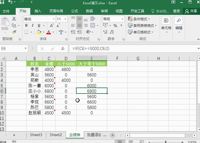The image size is (200, 143).
Task: Toggle Bold formatting
Action: (26, 25)
